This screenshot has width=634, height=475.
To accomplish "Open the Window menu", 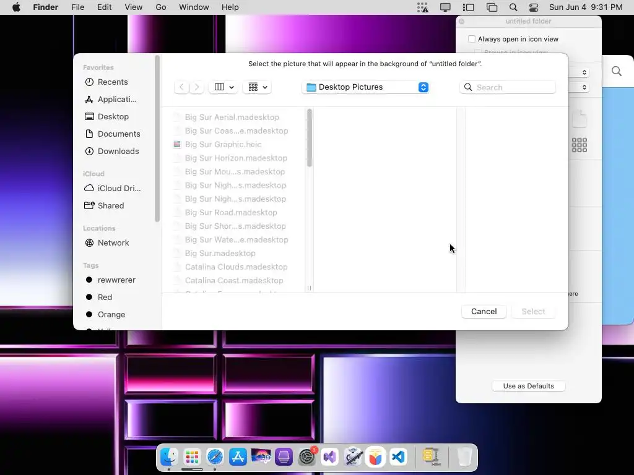I will pyautogui.click(x=194, y=7).
